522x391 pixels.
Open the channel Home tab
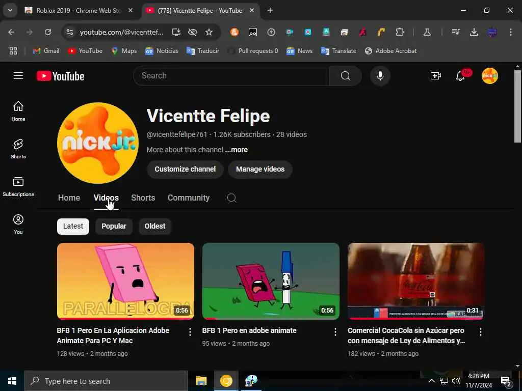[69, 198]
